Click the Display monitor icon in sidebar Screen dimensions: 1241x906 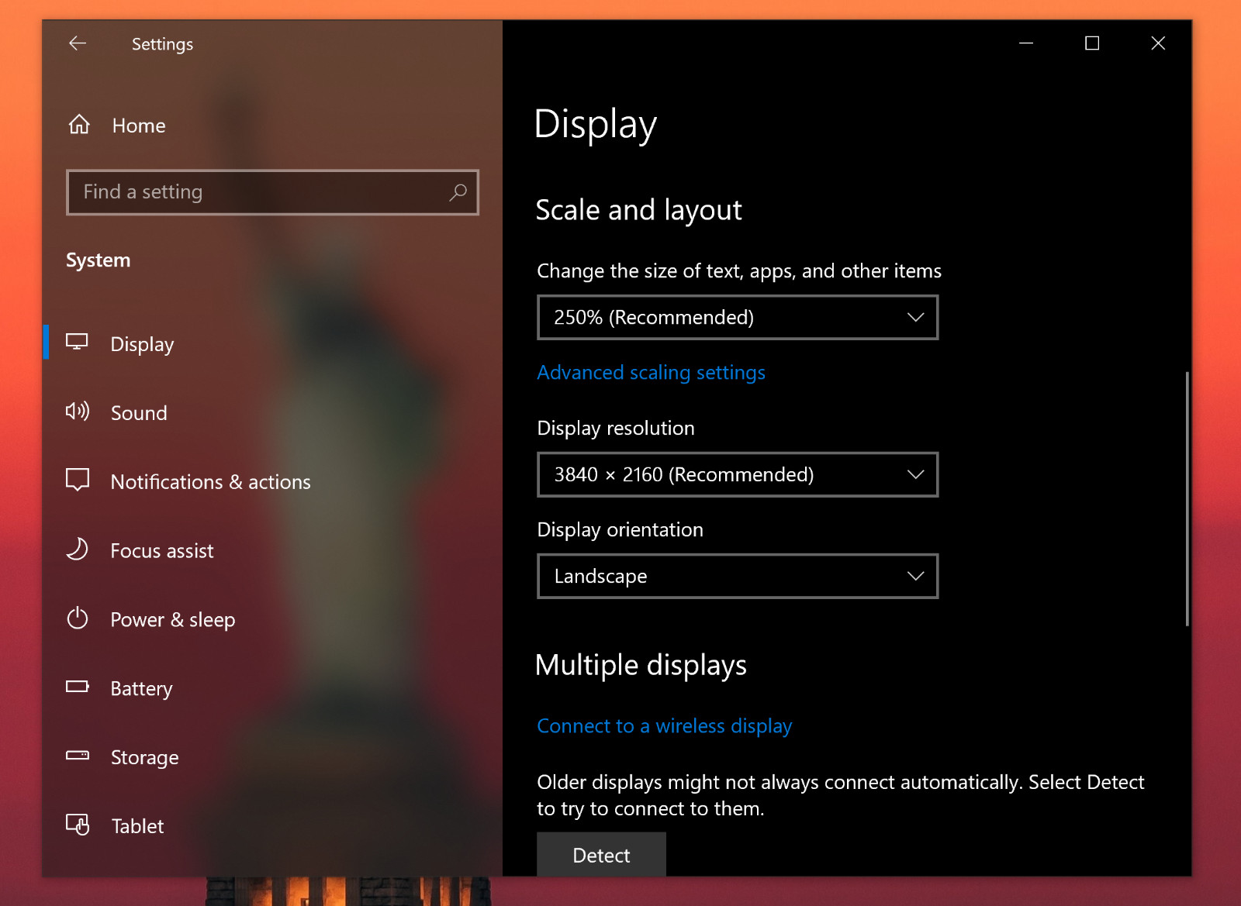[77, 342]
